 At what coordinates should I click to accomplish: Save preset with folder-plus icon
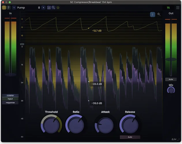[49, 8]
